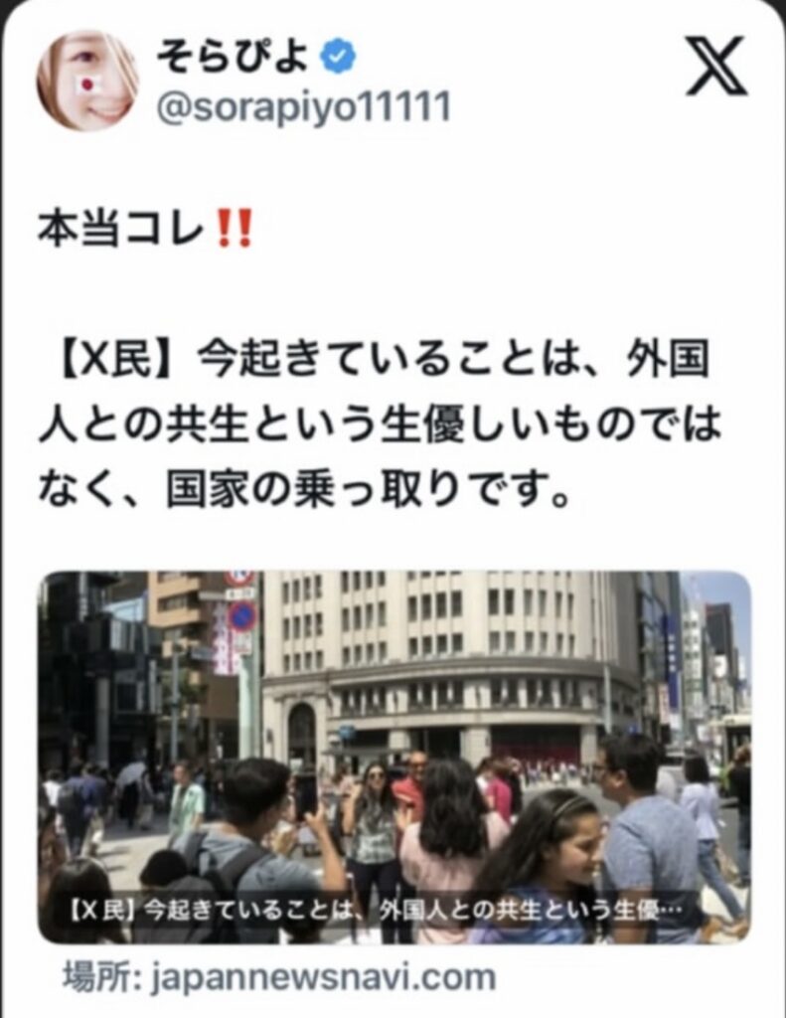The height and width of the screenshot is (1018, 786).
Task: Click the red double exclamation emoji
Action: pos(233,229)
